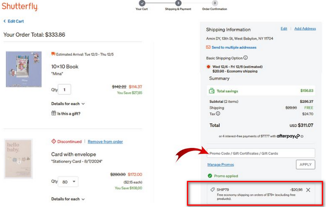Go to the Your Cart step
The width and height of the screenshot is (326, 207).
(x=141, y=3)
